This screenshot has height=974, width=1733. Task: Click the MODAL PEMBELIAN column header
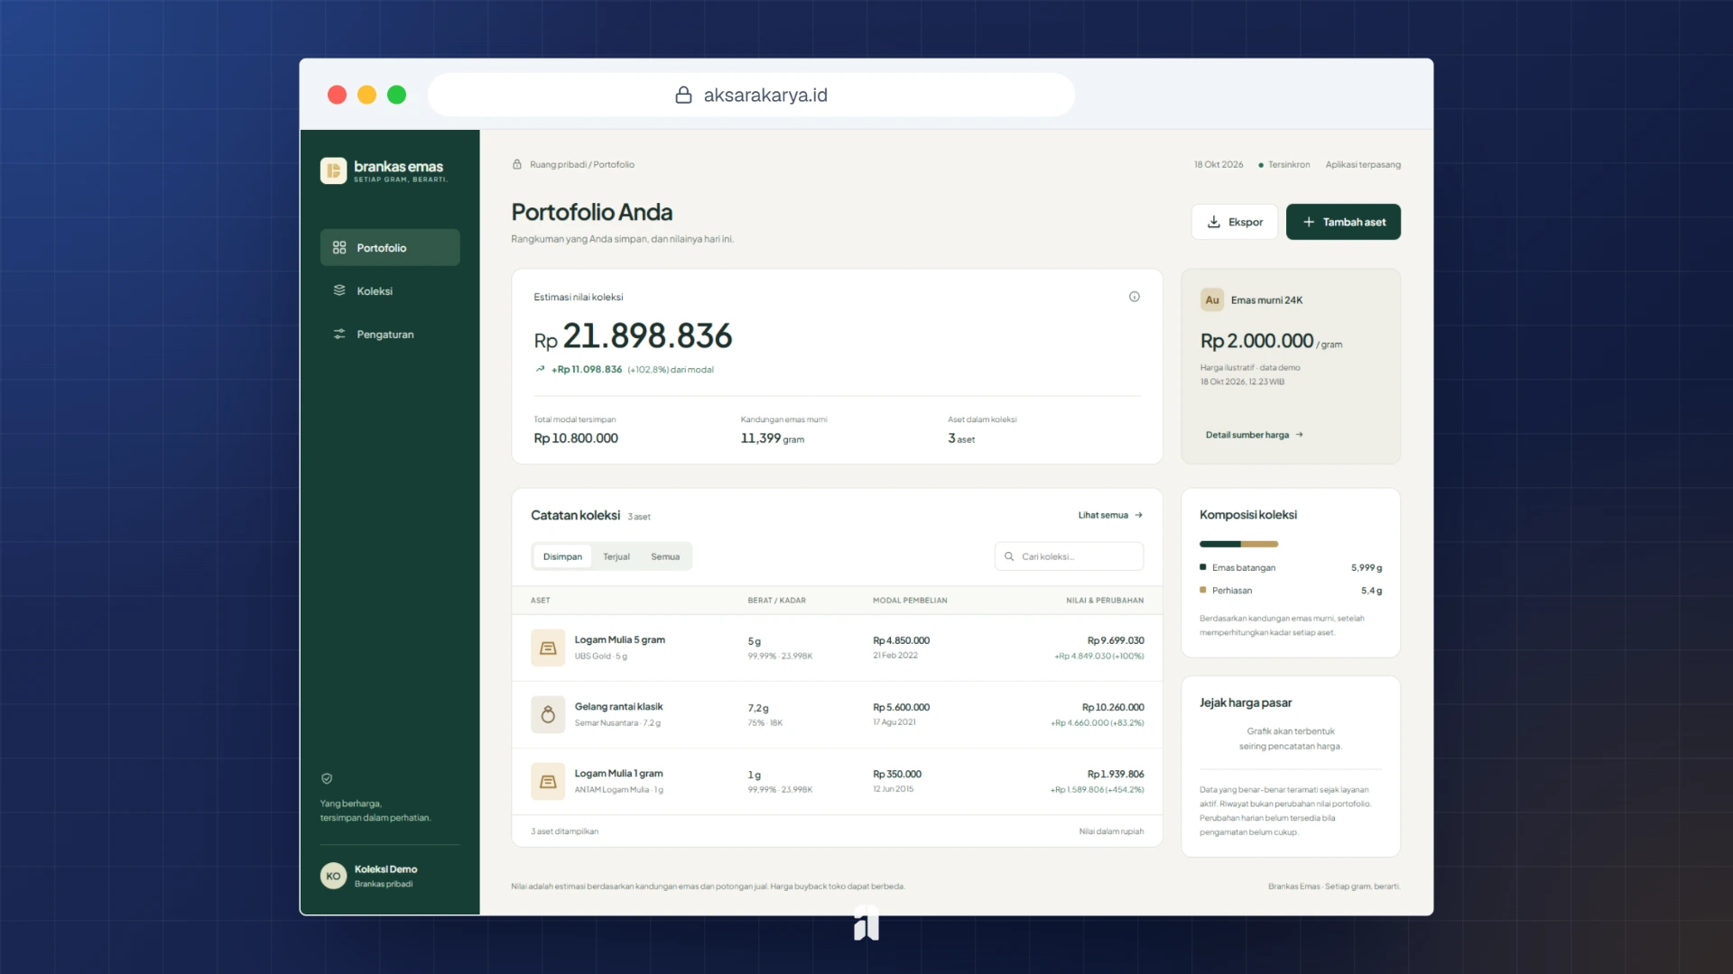tap(910, 600)
